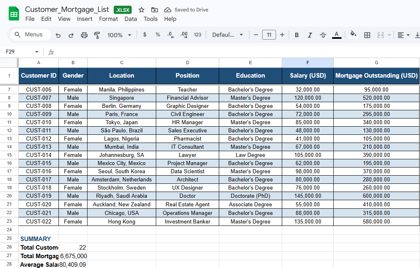Screen dimensions: 420x268
Task: Toggle italic formatting
Action: click(310, 35)
